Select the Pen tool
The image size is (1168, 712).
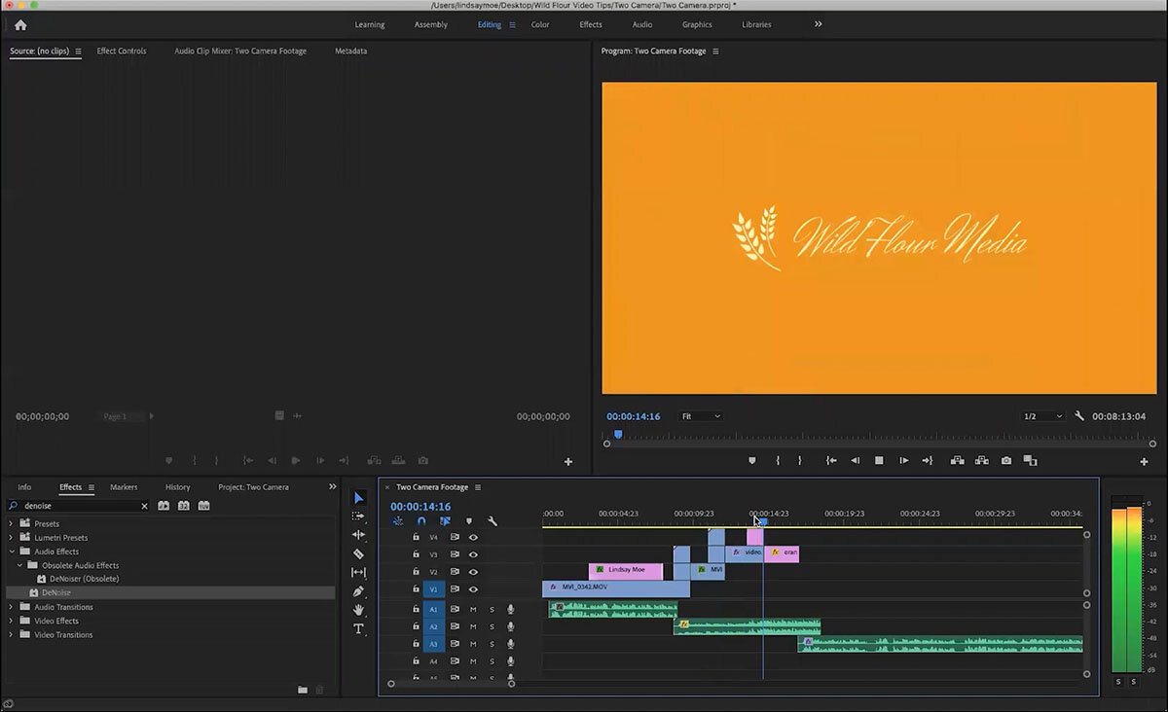point(358,591)
